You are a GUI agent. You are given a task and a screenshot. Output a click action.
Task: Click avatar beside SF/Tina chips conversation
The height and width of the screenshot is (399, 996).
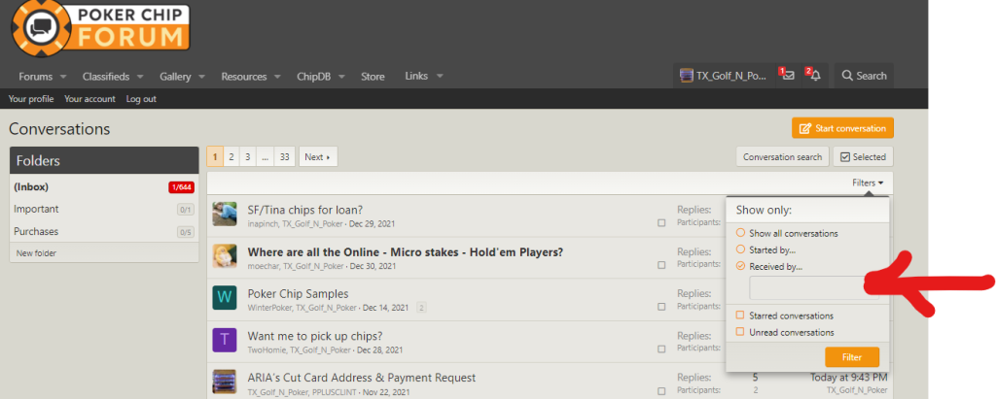225,214
